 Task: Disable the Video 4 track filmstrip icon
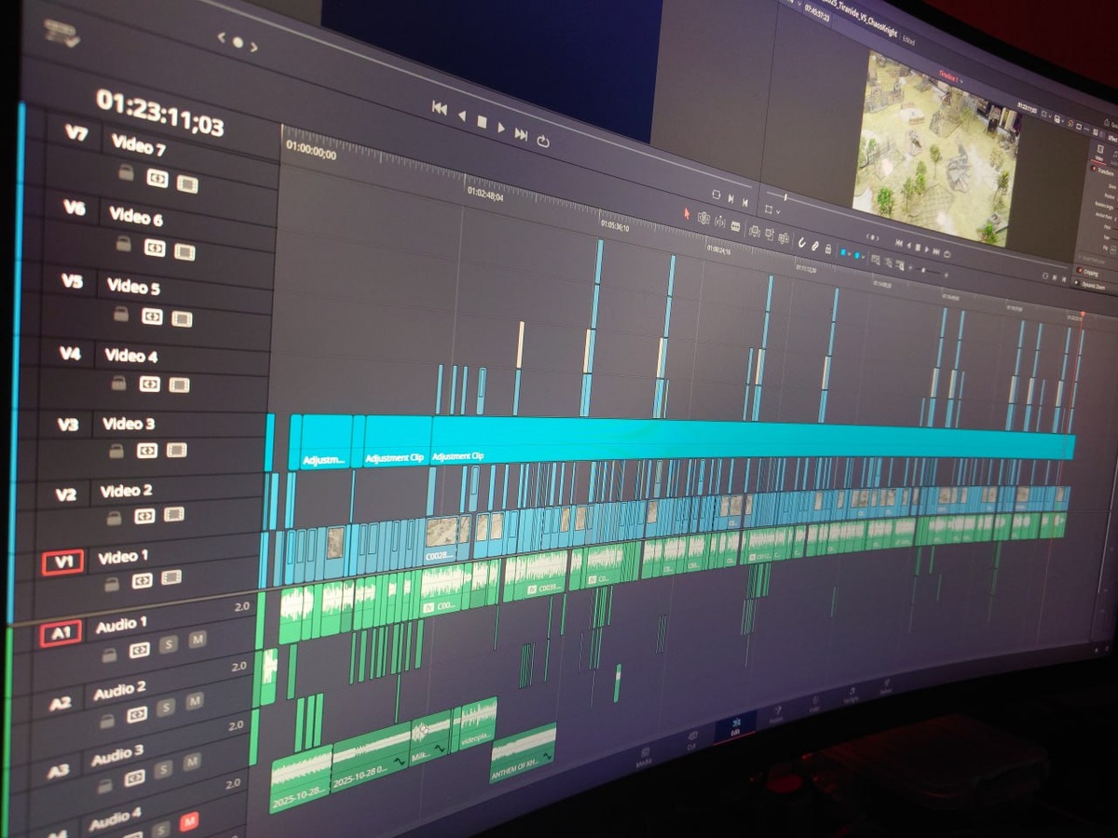tap(179, 385)
